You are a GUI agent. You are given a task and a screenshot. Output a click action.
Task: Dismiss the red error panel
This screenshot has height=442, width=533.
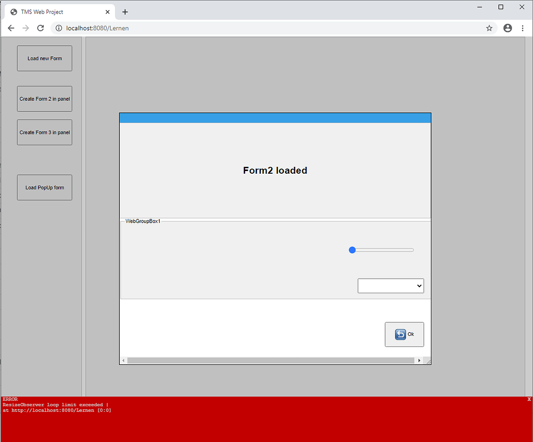529,399
